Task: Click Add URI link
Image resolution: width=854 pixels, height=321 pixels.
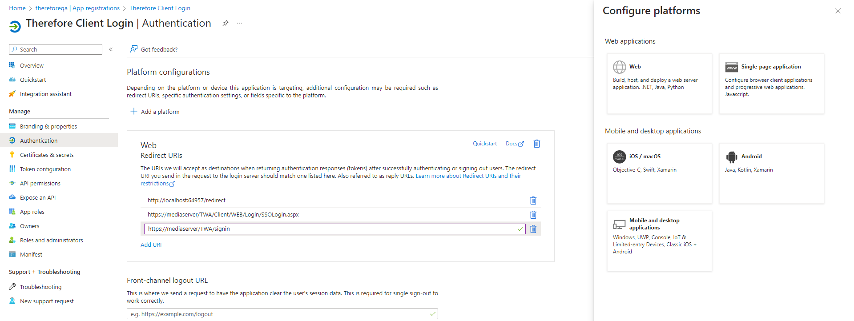Action: click(151, 245)
